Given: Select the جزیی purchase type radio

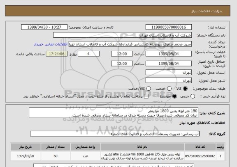Looking at the screenshot, I should click(x=193, y=96).
